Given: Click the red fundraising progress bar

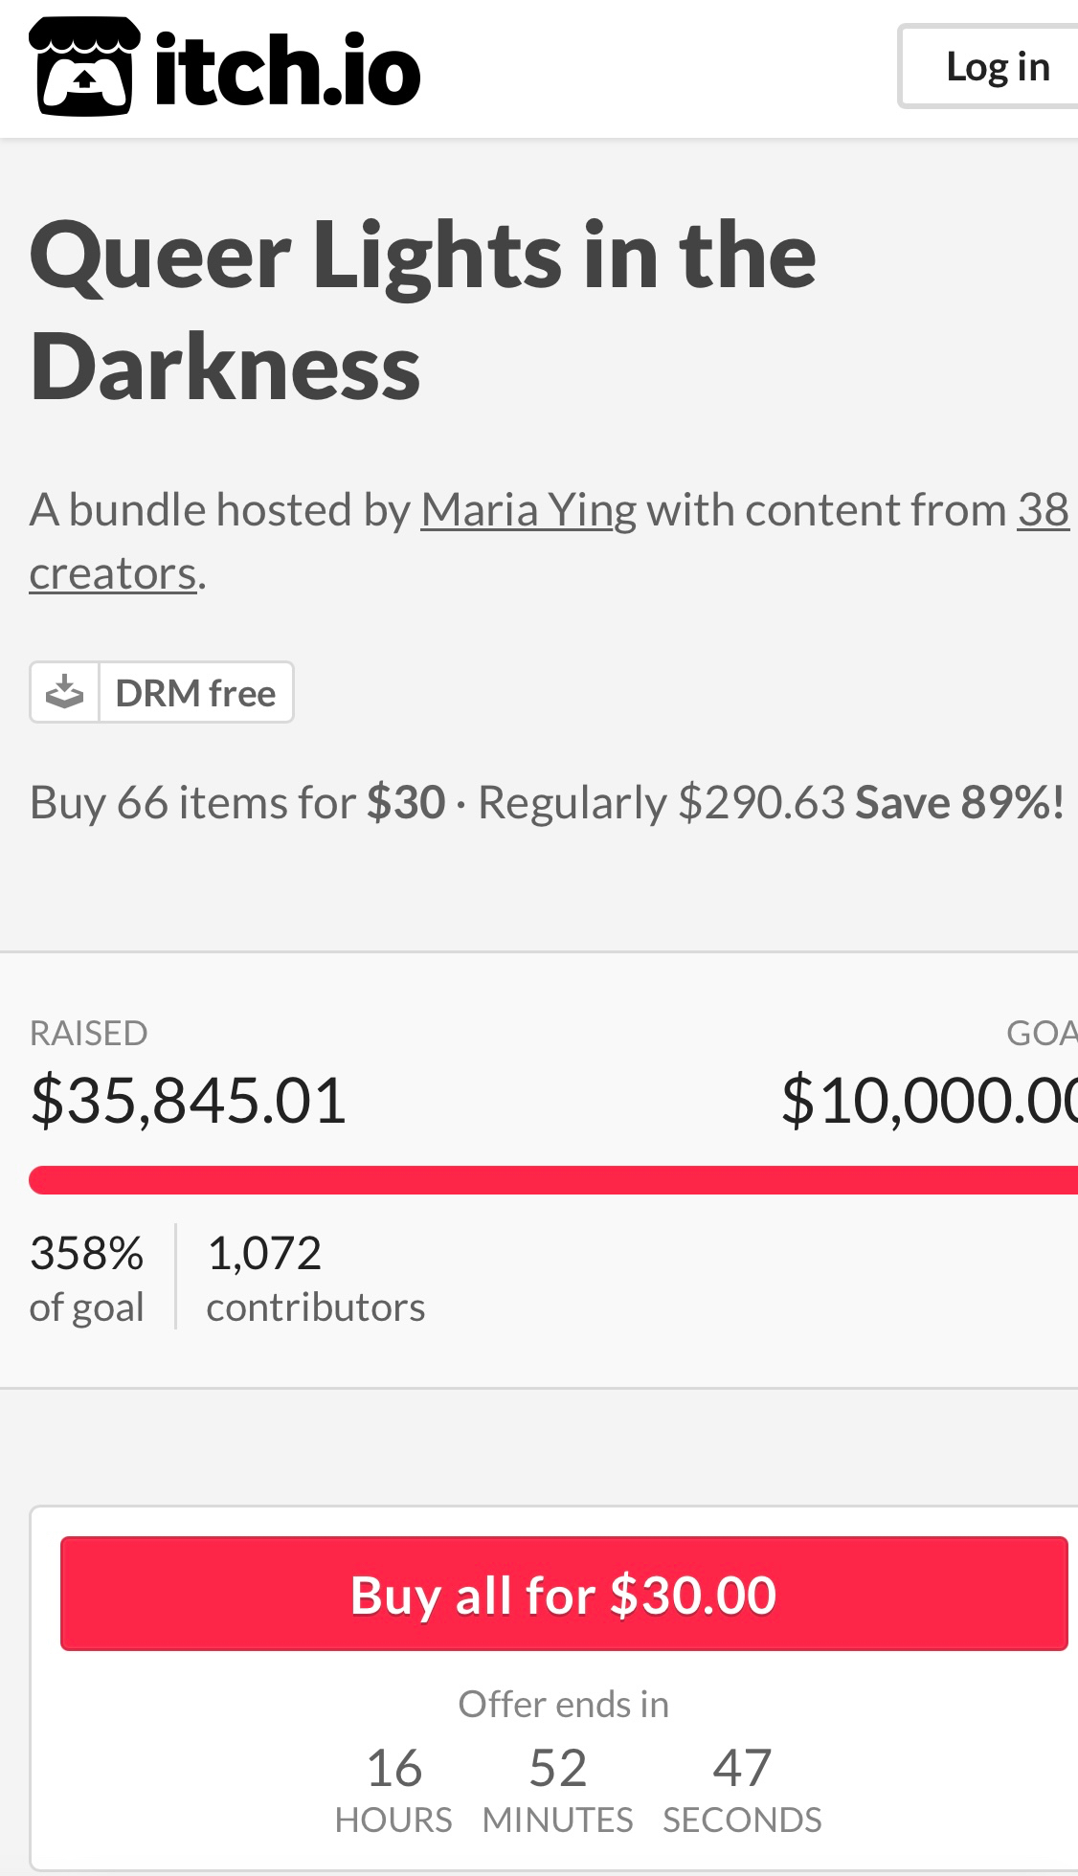Looking at the screenshot, I should tap(553, 1179).
